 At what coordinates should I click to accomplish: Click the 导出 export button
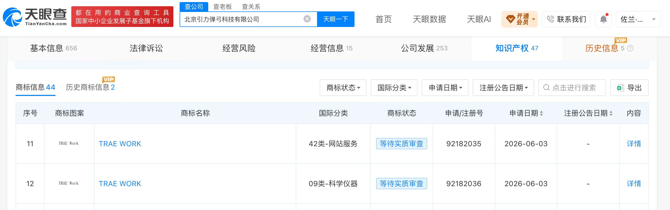629,88
